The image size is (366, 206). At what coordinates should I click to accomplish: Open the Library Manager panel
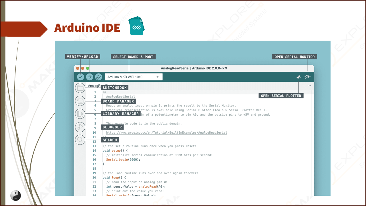[80, 113]
